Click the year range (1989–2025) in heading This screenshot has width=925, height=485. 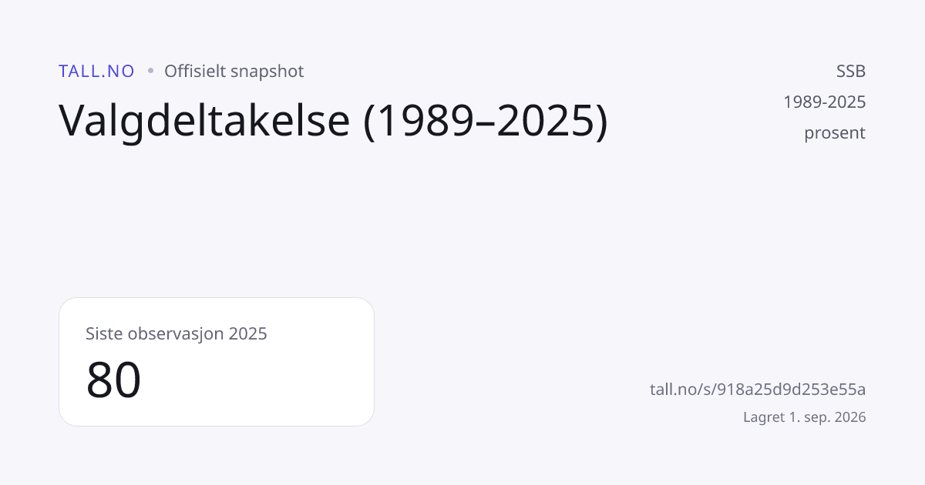[x=486, y=121]
